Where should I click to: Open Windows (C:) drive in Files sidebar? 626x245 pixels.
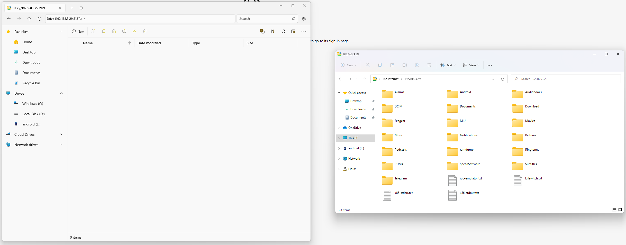tap(33, 104)
